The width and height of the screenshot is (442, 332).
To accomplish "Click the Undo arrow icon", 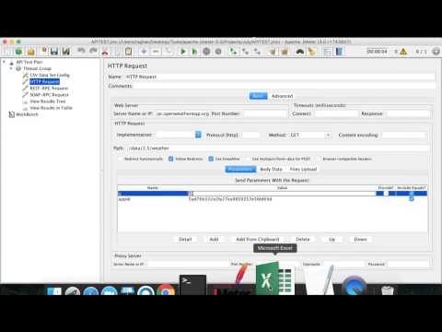I will click(x=81, y=51).
